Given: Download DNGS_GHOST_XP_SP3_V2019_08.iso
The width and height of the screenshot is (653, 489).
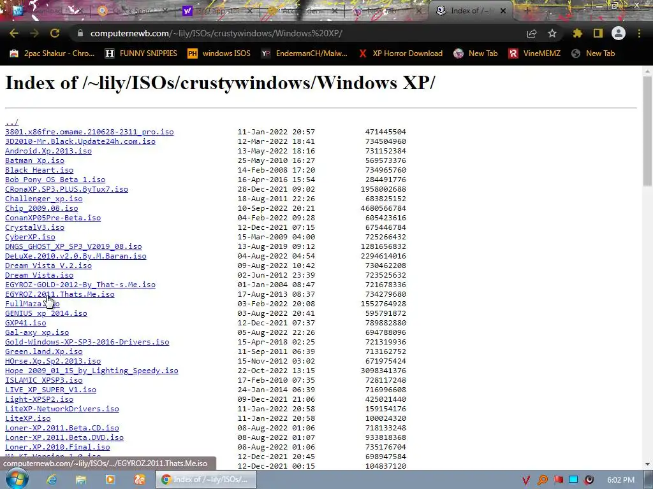Looking at the screenshot, I should click(x=73, y=246).
